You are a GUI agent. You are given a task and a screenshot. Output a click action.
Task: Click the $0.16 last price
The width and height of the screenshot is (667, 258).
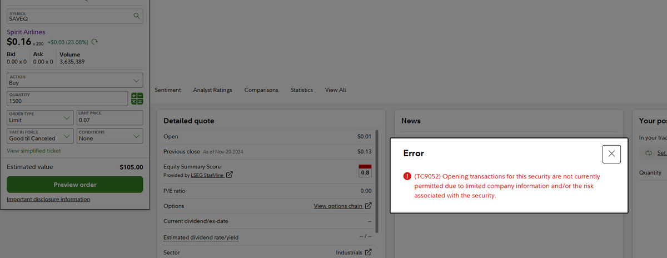coord(19,42)
